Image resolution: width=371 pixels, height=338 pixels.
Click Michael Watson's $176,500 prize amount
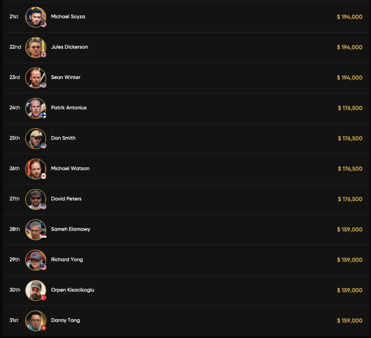[350, 169]
